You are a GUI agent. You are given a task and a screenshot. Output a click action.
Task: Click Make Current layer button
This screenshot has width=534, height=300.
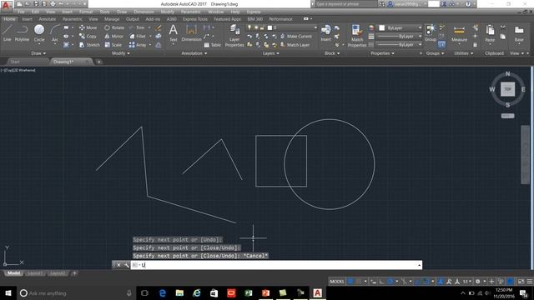coord(296,36)
